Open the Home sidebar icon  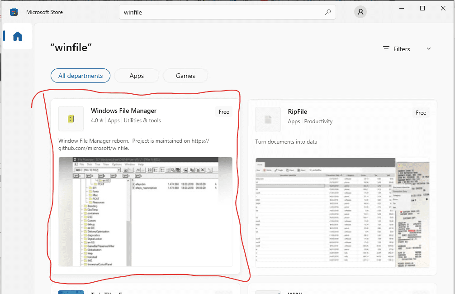18,36
